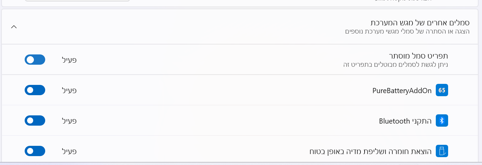This screenshot has width=482, height=165.
Task: Click the 'תפריט סמל מוסתר' label
Action: [x=418, y=56]
